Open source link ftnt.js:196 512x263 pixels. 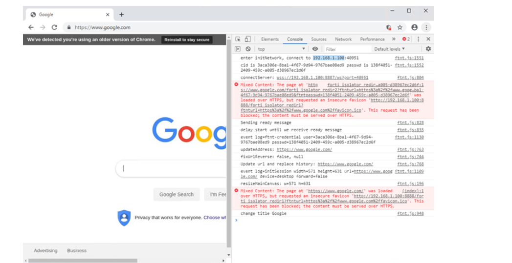tap(410, 183)
